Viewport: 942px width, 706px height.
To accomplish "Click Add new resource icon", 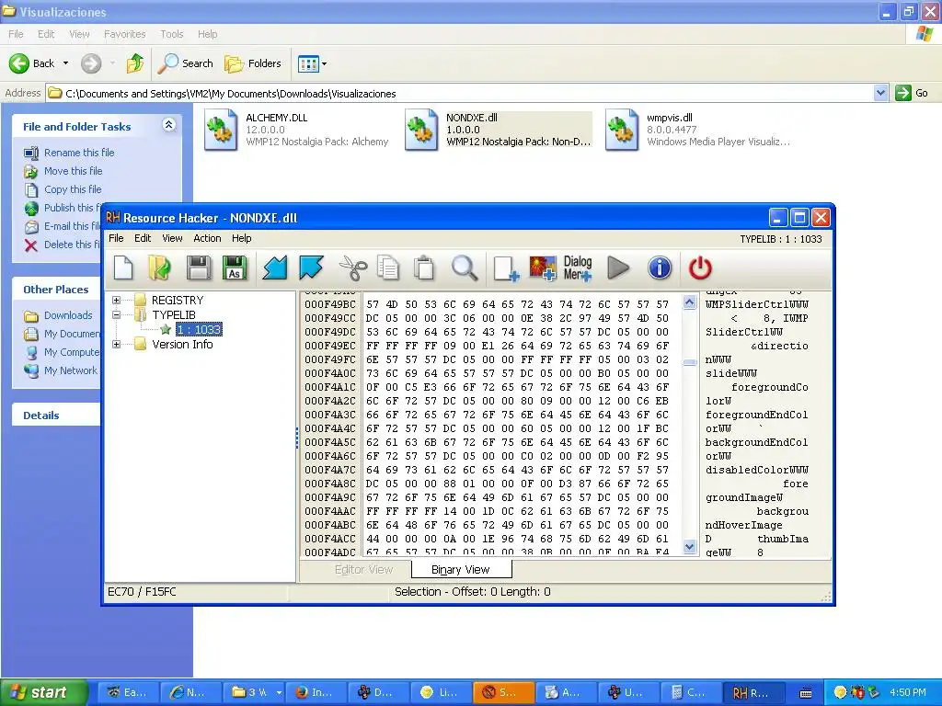I will click(505, 268).
